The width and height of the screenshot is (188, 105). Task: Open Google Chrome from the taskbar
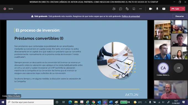(93, 102)
